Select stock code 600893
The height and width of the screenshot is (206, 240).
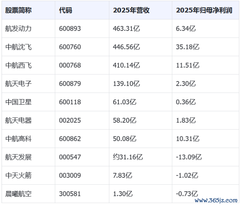[70, 29]
